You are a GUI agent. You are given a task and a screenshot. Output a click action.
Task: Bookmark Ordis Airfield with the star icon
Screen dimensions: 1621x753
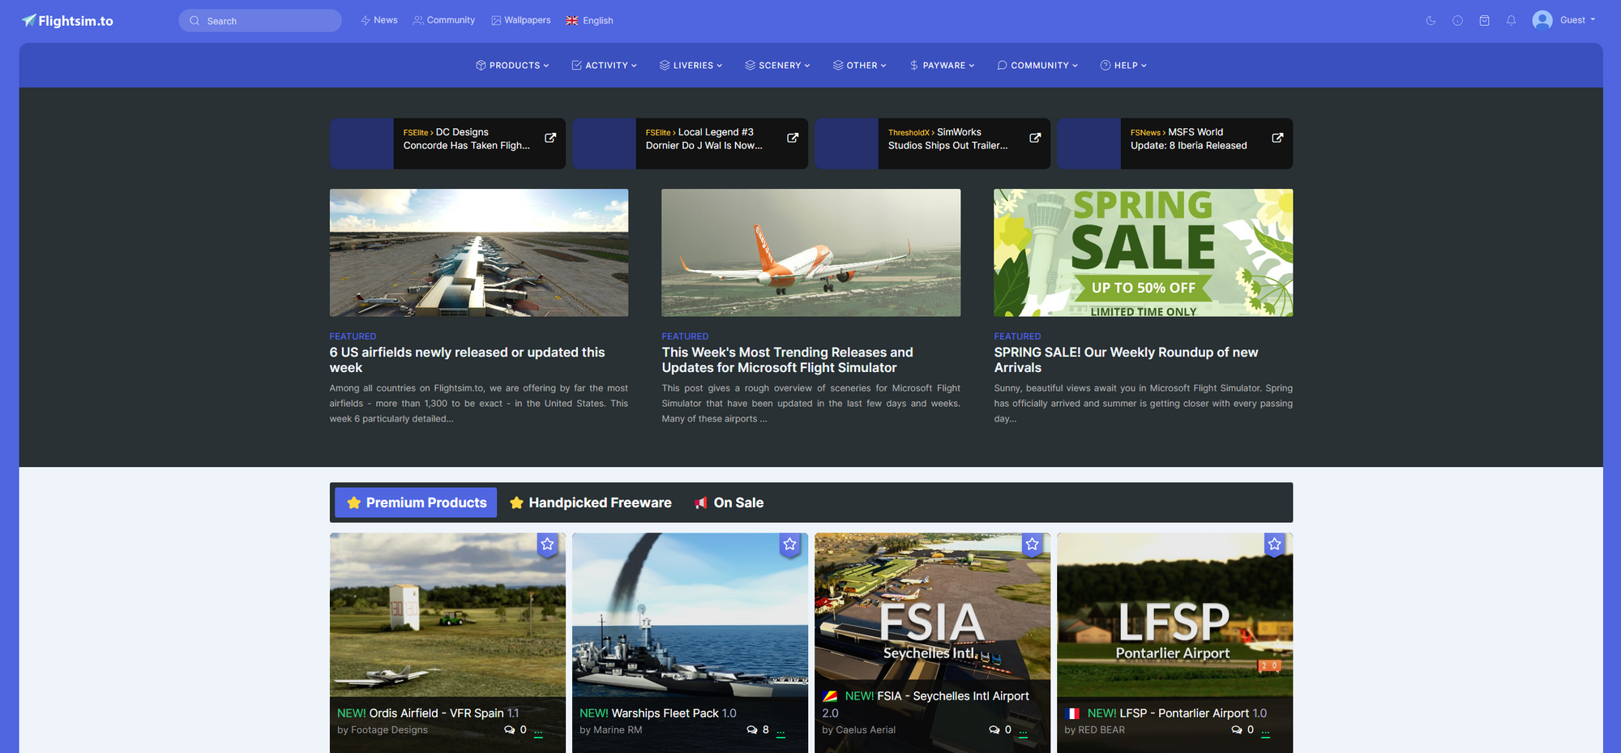tap(548, 545)
